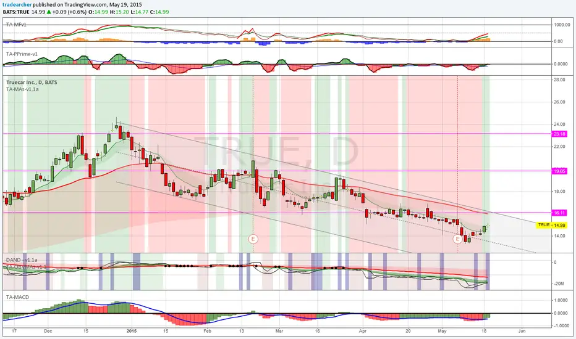This screenshot has height=339, width=576.
Task: Click the May label on the time axis
Action: click(x=443, y=331)
